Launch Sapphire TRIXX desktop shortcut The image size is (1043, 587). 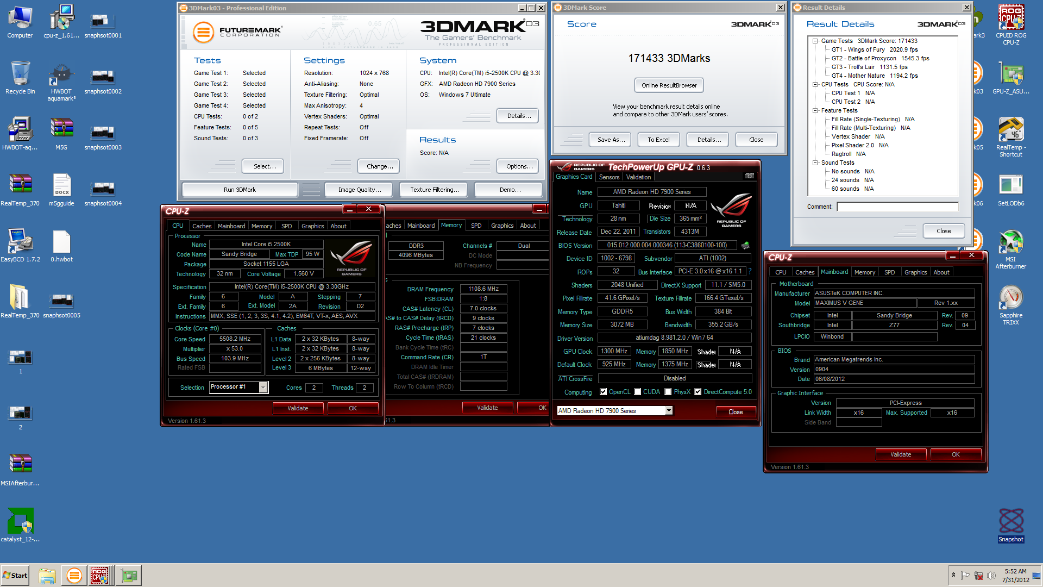tap(1011, 305)
